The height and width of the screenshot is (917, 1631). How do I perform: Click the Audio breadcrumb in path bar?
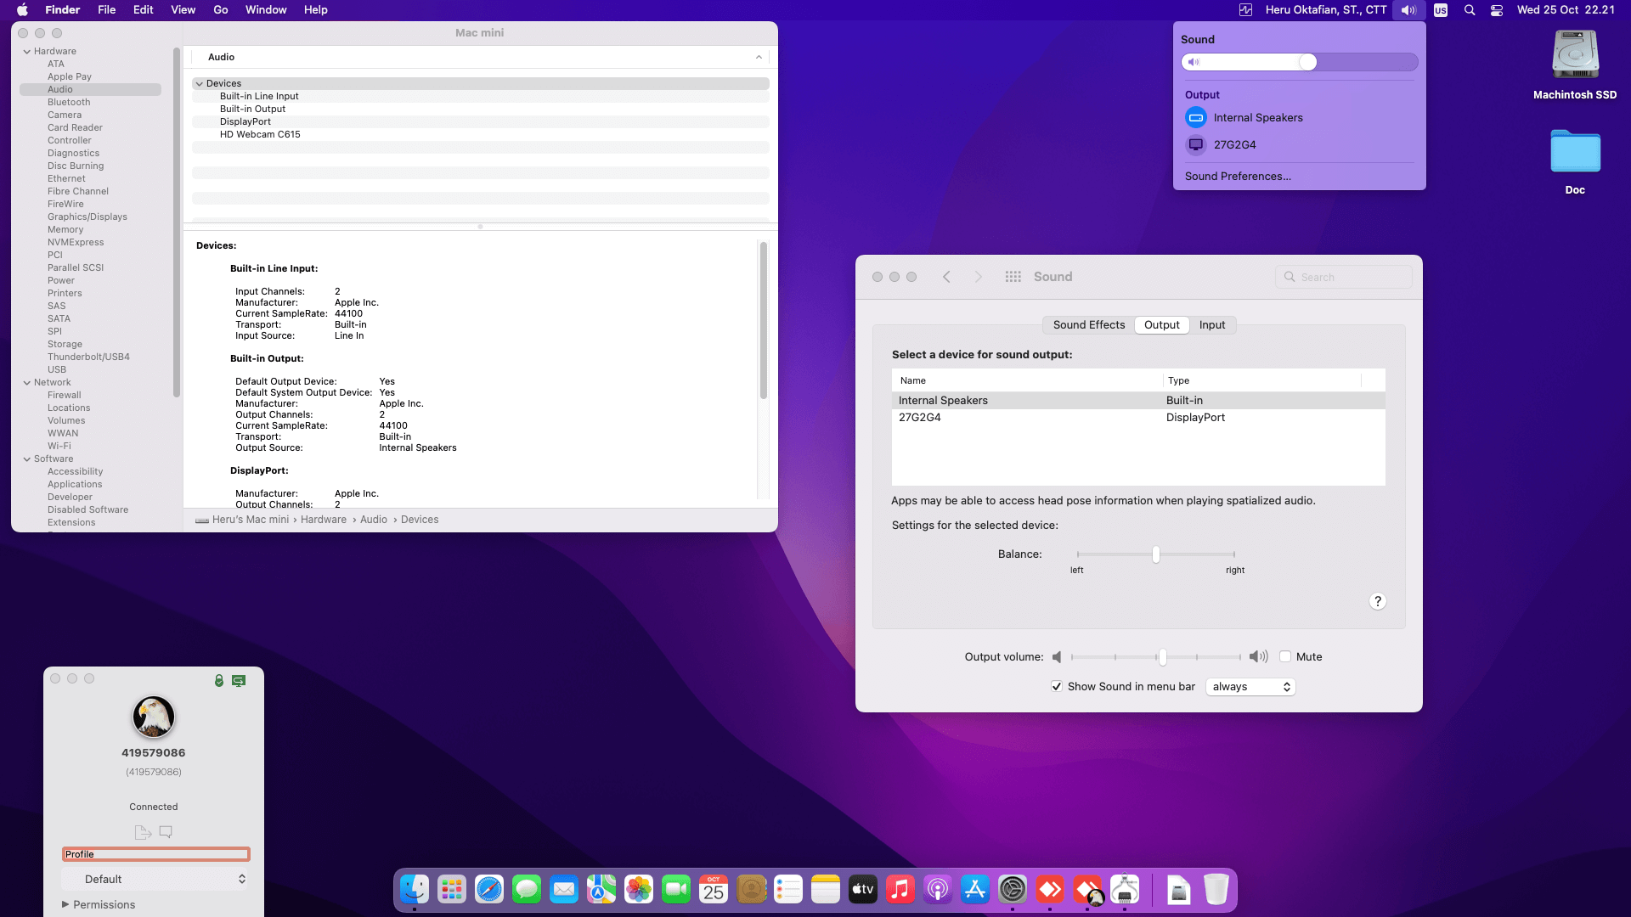374,520
